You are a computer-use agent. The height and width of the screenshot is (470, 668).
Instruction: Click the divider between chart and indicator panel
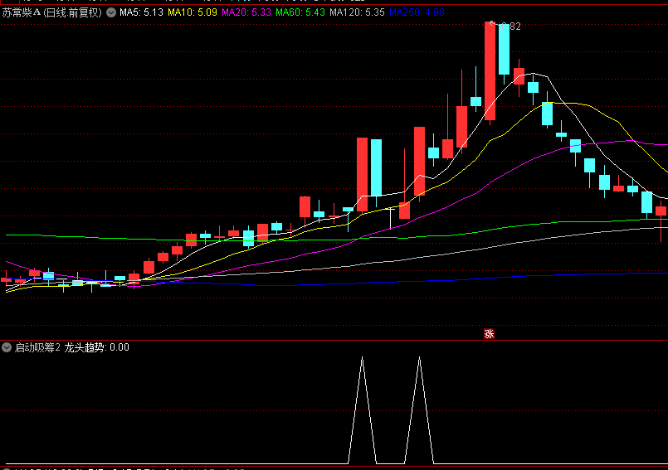point(332,340)
